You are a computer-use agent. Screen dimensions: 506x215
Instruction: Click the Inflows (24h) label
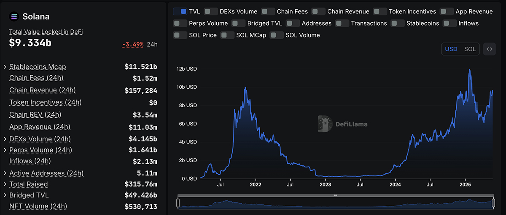(30, 161)
